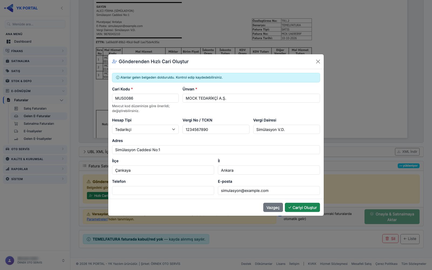The height and width of the screenshot is (270, 432).
Task: Edit the Ünvan field
Action: pos(251,98)
